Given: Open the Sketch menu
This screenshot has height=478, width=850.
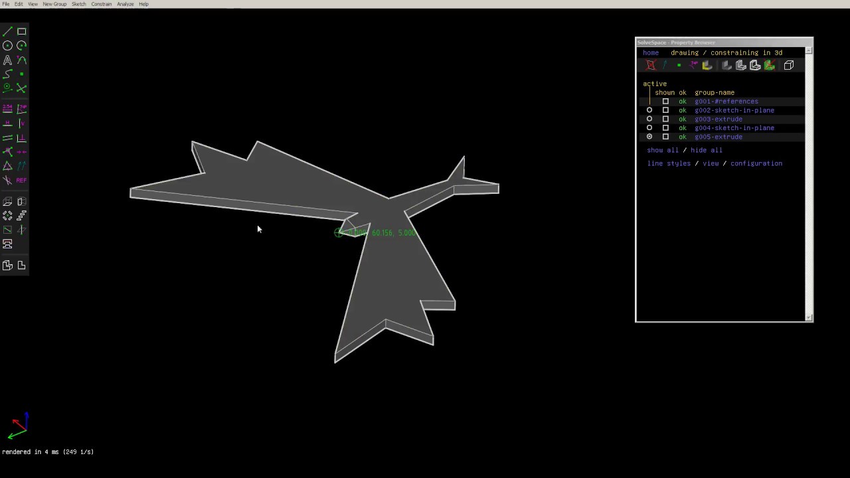Looking at the screenshot, I should (x=78, y=4).
